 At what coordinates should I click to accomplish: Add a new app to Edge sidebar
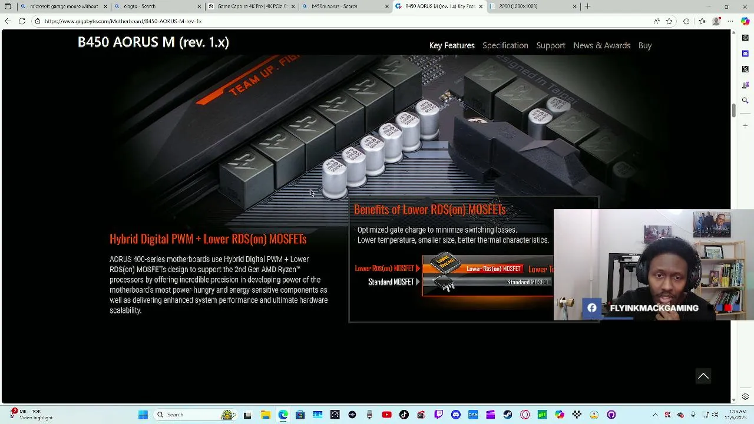745,125
